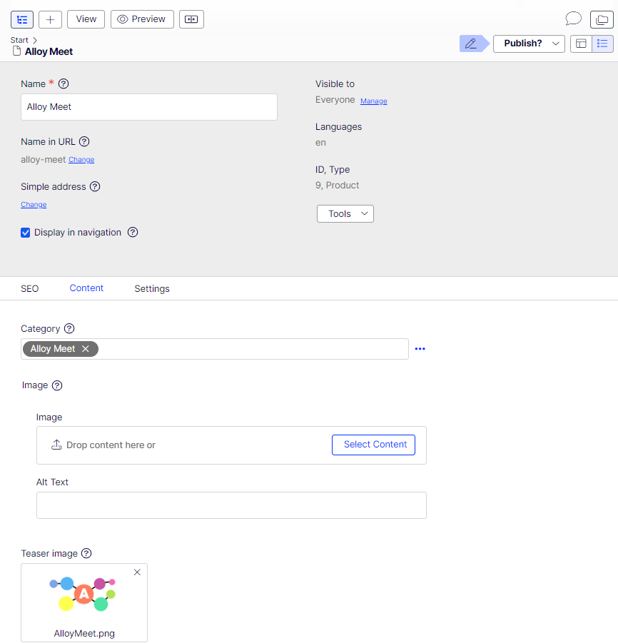
Task: Click the AlloyMeet.png teaser thumbnail
Action: 83,595
